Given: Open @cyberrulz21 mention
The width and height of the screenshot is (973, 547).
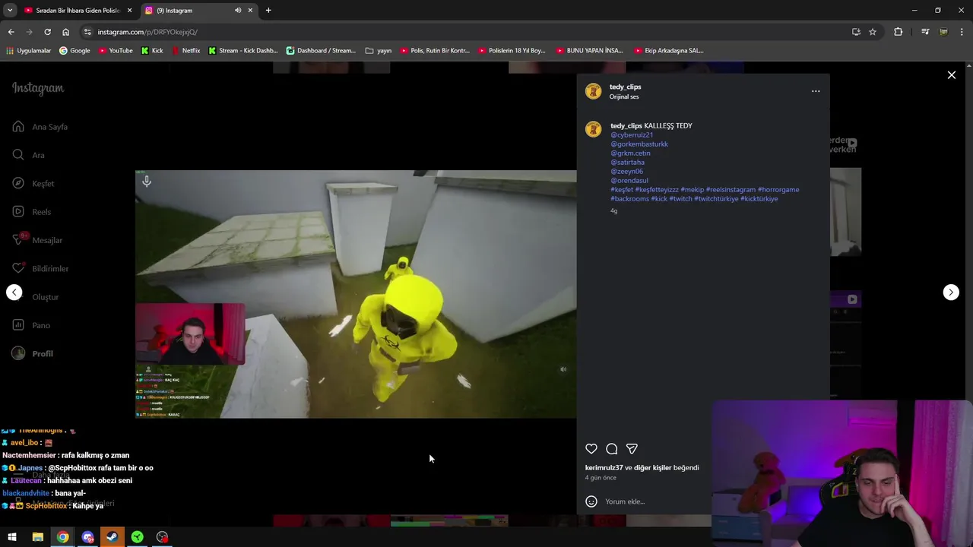Looking at the screenshot, I should tap(632, 135).
